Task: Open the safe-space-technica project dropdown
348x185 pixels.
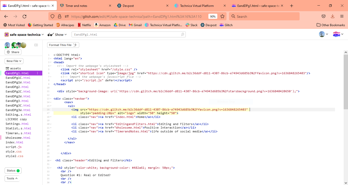Action: click(x=24, y=35)
